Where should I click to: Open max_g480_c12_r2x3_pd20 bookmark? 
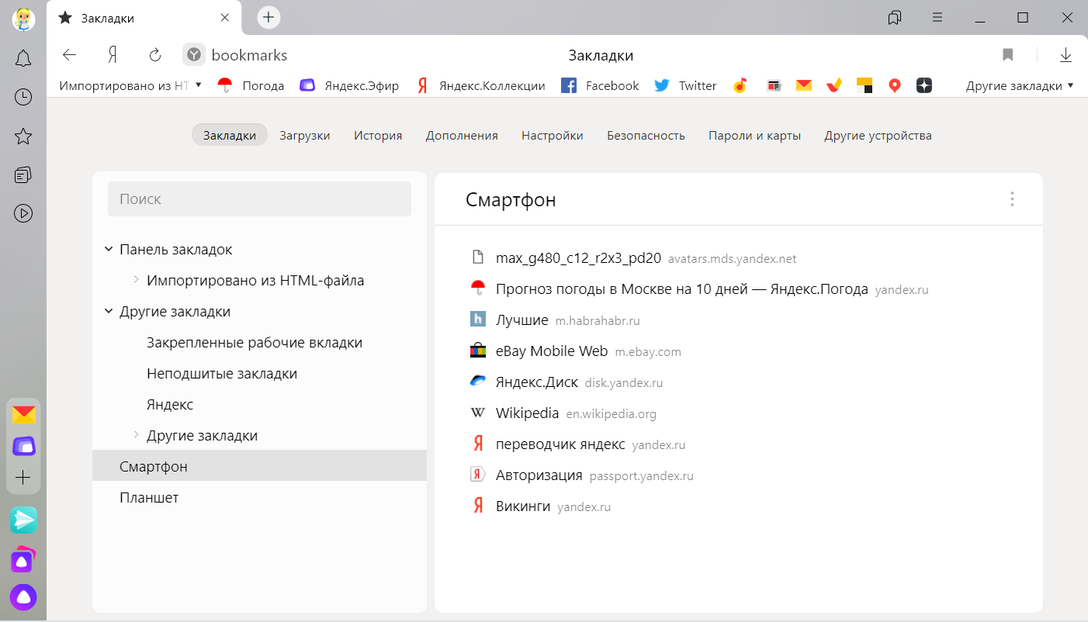coord(578,258)
